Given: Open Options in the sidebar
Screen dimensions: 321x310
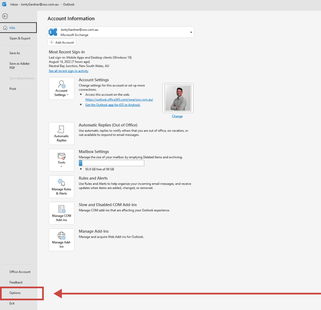Looking at the screenshot, I should 15,293.
